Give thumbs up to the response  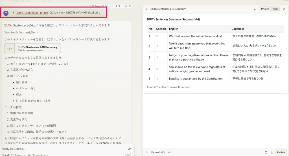pos(126,6)
